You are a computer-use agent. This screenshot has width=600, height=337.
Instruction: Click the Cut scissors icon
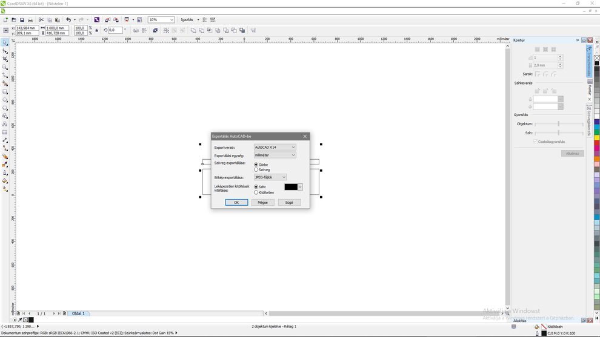pos(41,20)
